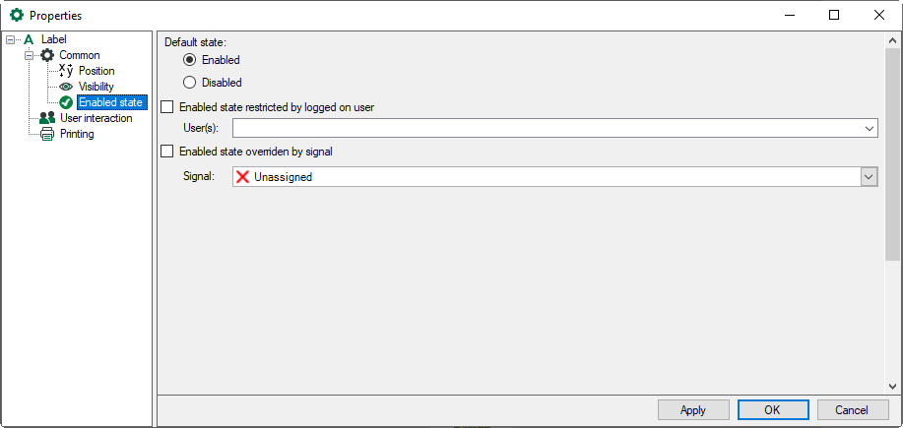Click the red X Unassigned signal icon

(x=242, y=177)
